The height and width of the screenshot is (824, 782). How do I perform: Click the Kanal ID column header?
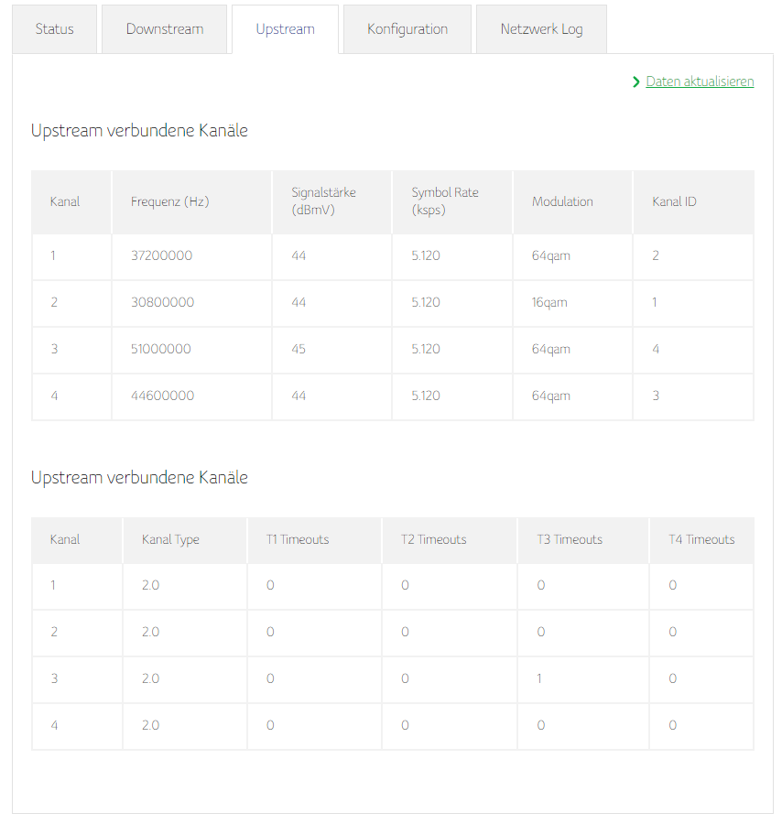tap(694, 201)
